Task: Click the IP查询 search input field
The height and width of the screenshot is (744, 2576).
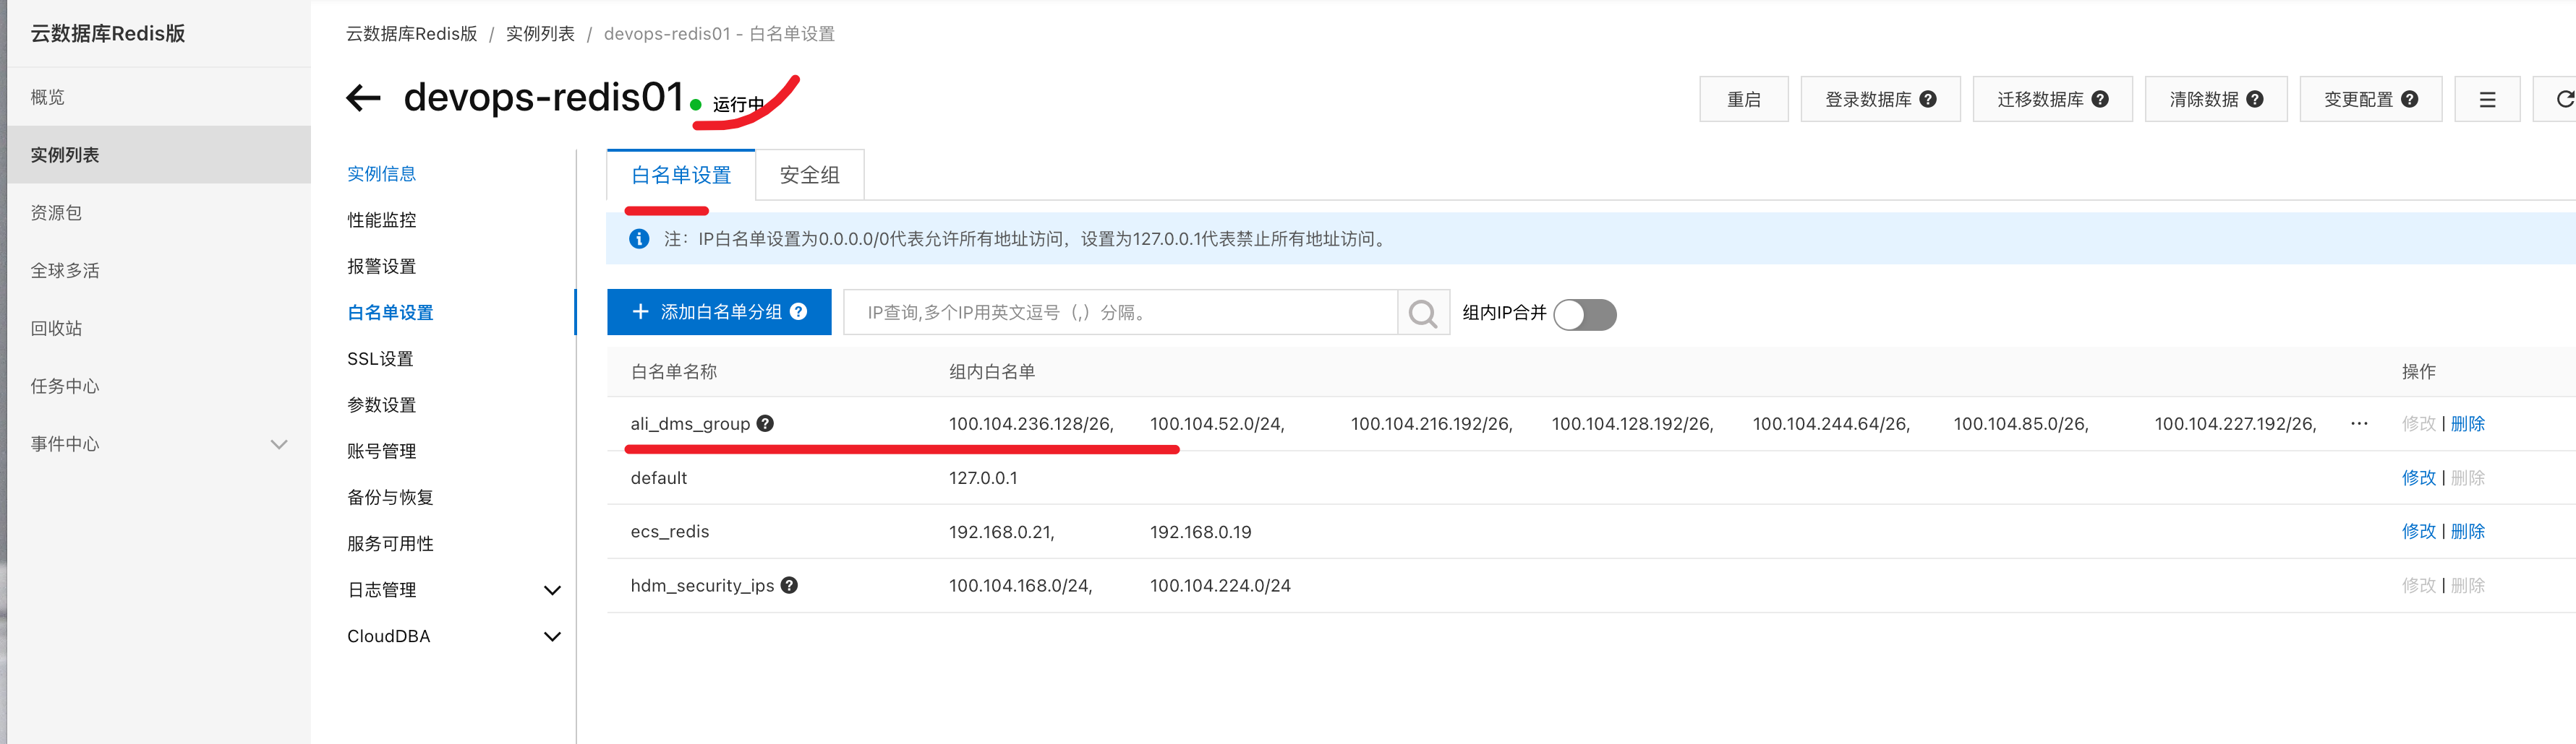Action: pos(1120,313)
